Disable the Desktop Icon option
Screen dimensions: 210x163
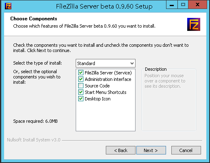pyautogui.click(x=81, y=99)
